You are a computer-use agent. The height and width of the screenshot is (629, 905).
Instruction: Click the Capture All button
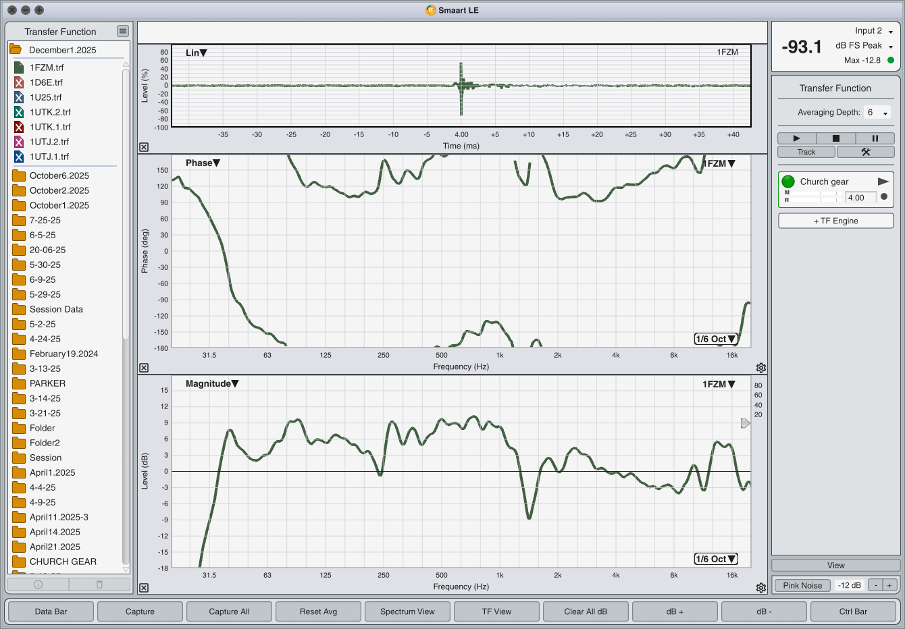[229, 611]
